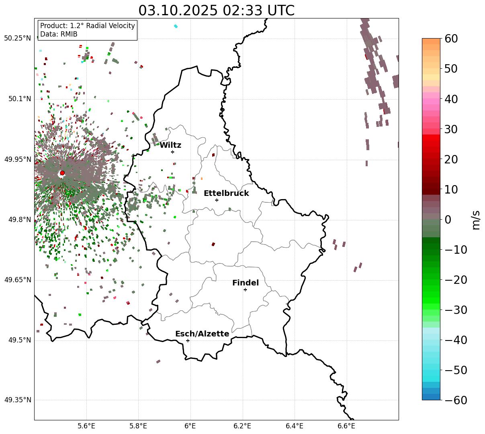Click the colorbar −40 tick label
This screenshot has width=485, height=434.
[456, 340]
